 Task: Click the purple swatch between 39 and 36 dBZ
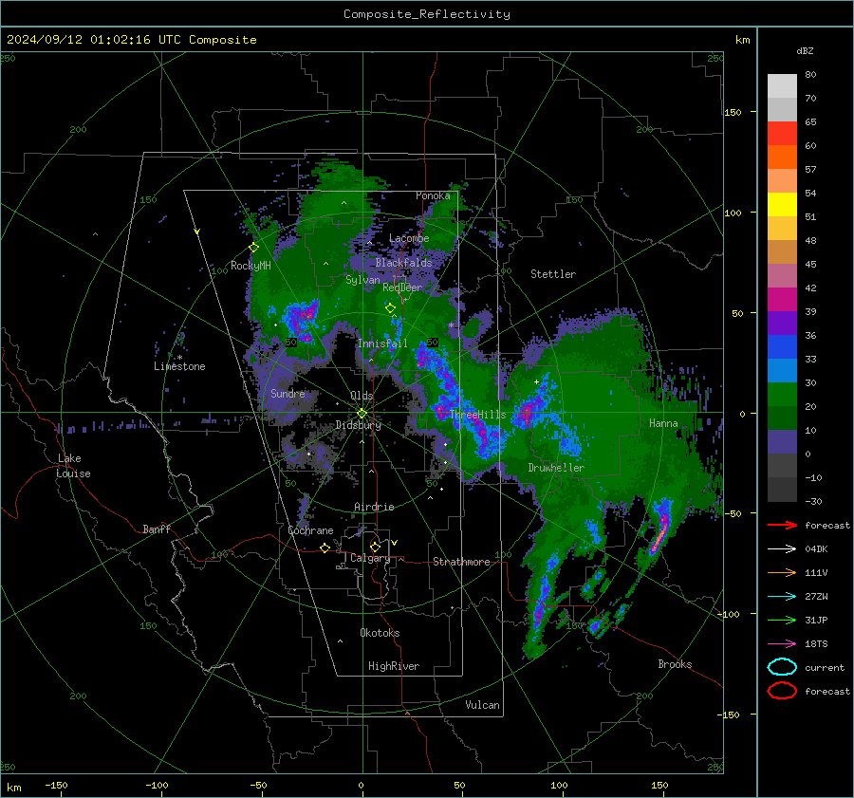pyautogui.click(x=782, y=324)
